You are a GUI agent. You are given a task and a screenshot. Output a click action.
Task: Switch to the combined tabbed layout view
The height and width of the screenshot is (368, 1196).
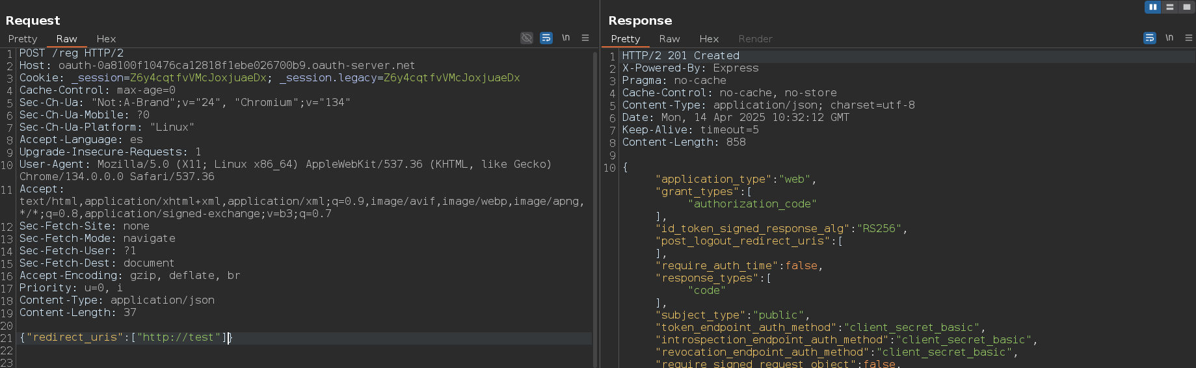tap(1187, 7)
